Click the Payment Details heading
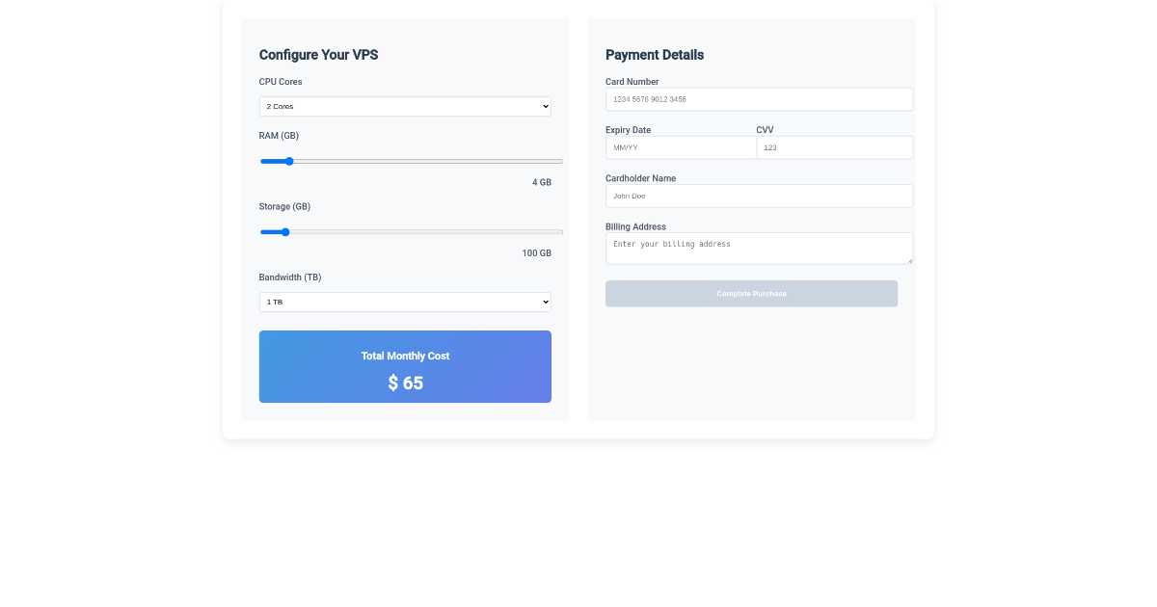The image size is (1157, 607). (655, 55)
